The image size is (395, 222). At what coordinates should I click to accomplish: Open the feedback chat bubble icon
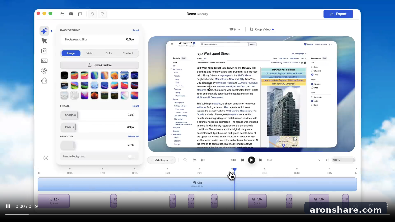(x=80, y=14)
